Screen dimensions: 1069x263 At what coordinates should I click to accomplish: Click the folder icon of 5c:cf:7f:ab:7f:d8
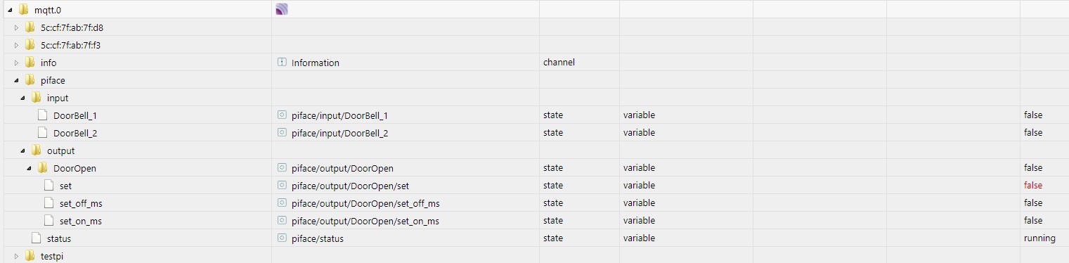(x=30, y=27)
